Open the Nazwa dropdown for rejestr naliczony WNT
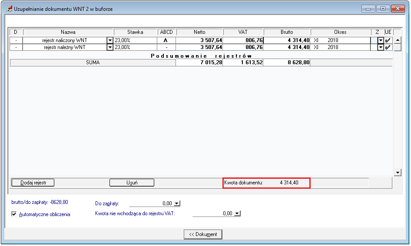The width and height of the screenshot is (411, 246). 110,40
